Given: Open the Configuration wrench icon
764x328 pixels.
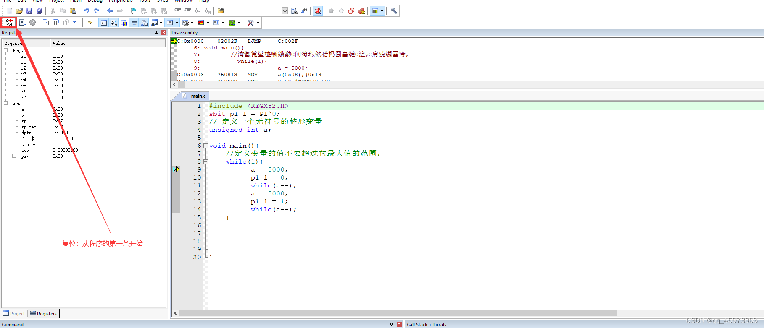Looking at the screenshot, I should tap(394, 11).
